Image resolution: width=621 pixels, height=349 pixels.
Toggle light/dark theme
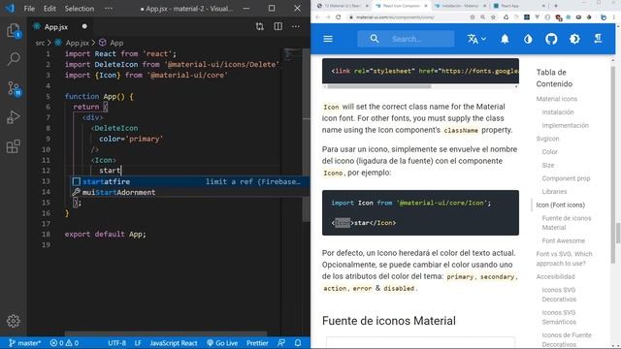(574, 39)
